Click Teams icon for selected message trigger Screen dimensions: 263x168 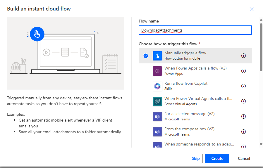pos(157,117)
